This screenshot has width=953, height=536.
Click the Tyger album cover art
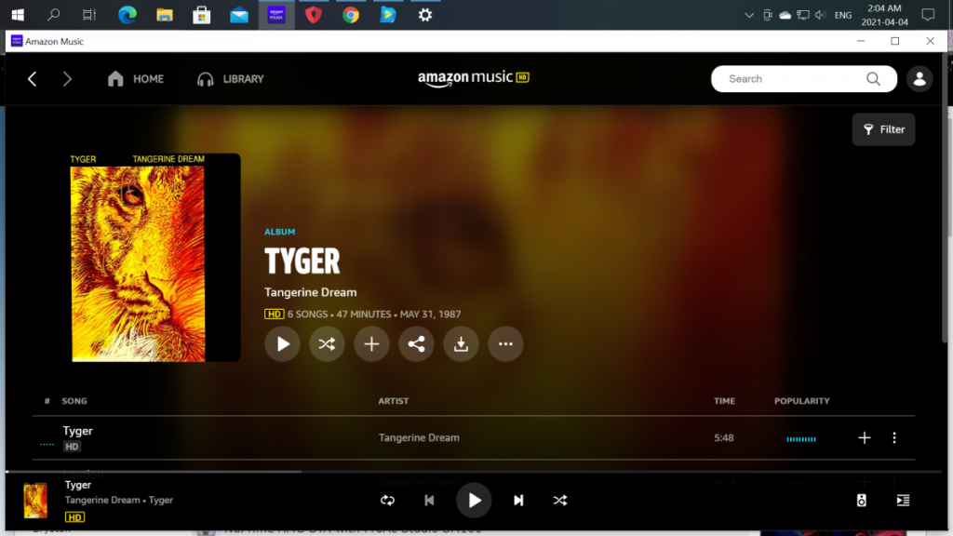coord(154,258)
